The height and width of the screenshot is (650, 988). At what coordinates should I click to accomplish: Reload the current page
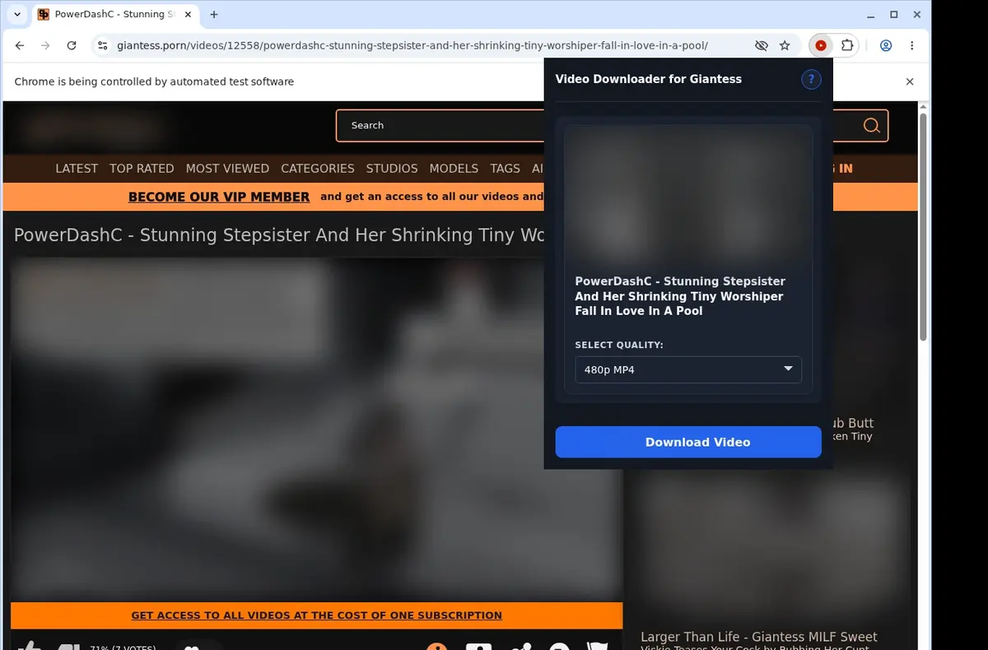(72, 46)
